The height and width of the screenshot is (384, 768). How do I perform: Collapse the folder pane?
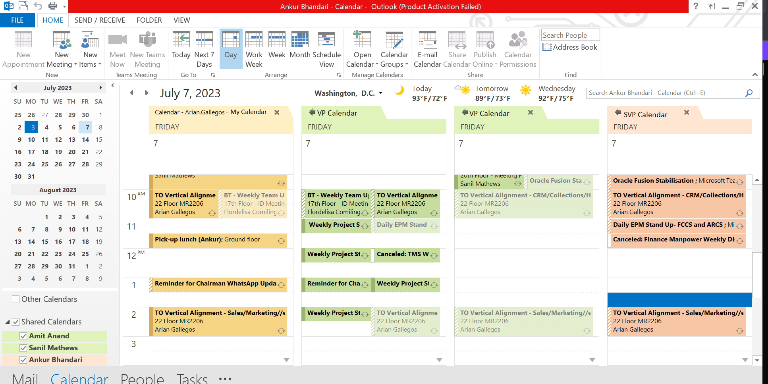pyautogui.click(x=113, y=85)
